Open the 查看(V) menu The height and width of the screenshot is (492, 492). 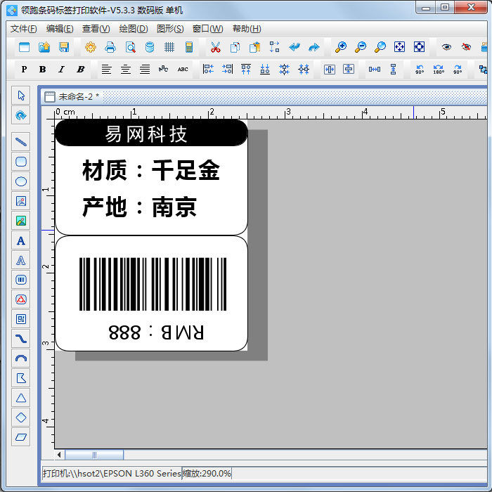pos(96,29)
